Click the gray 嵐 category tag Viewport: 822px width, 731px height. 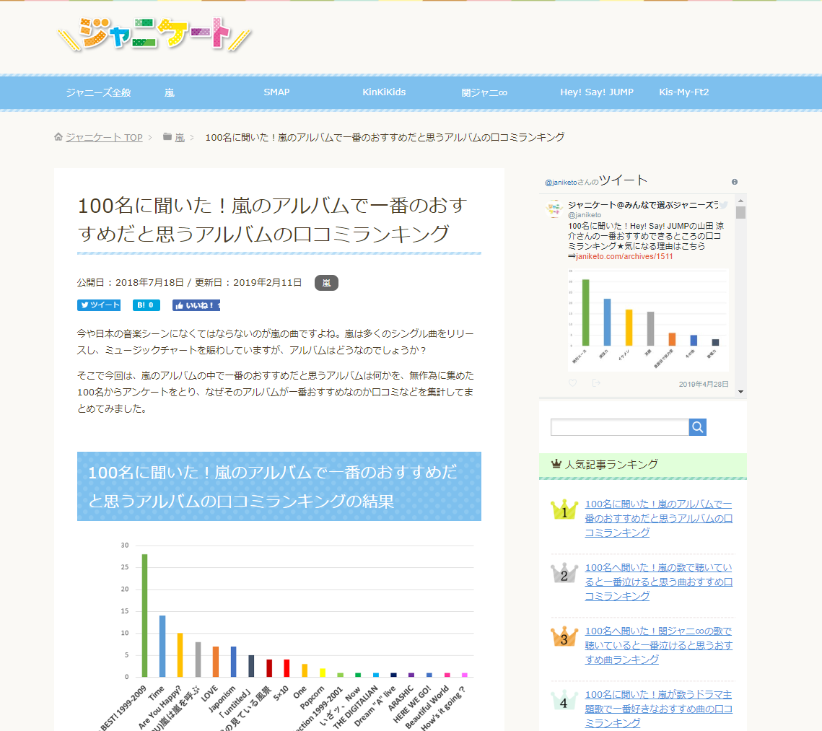pos(326,283)
